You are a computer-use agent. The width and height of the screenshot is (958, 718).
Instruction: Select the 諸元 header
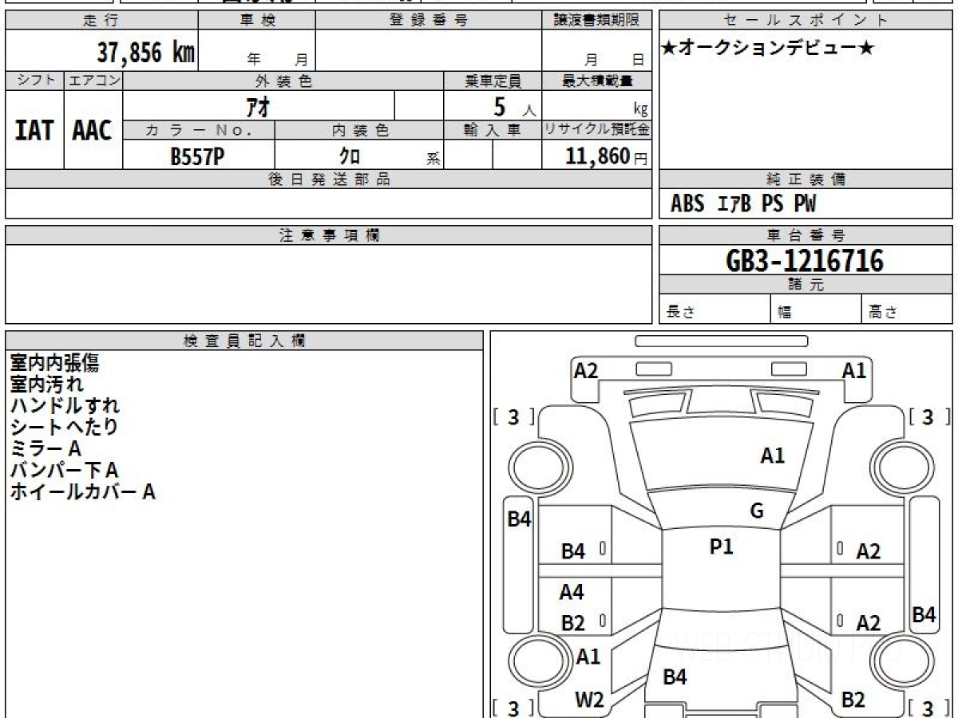coord(806,285)
